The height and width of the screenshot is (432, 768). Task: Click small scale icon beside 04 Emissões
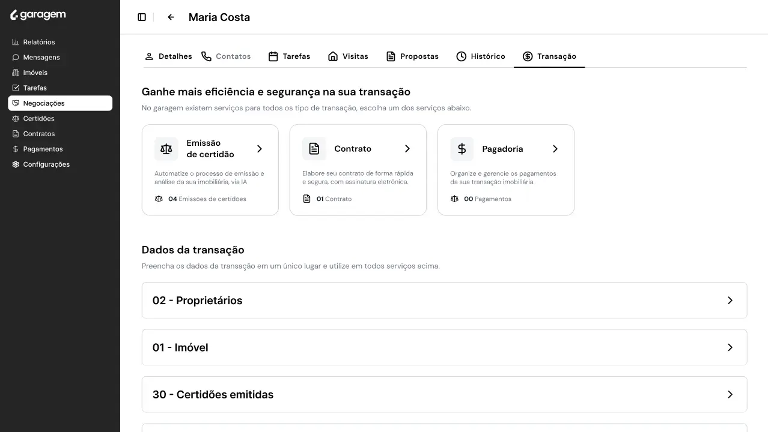(159, 199)
